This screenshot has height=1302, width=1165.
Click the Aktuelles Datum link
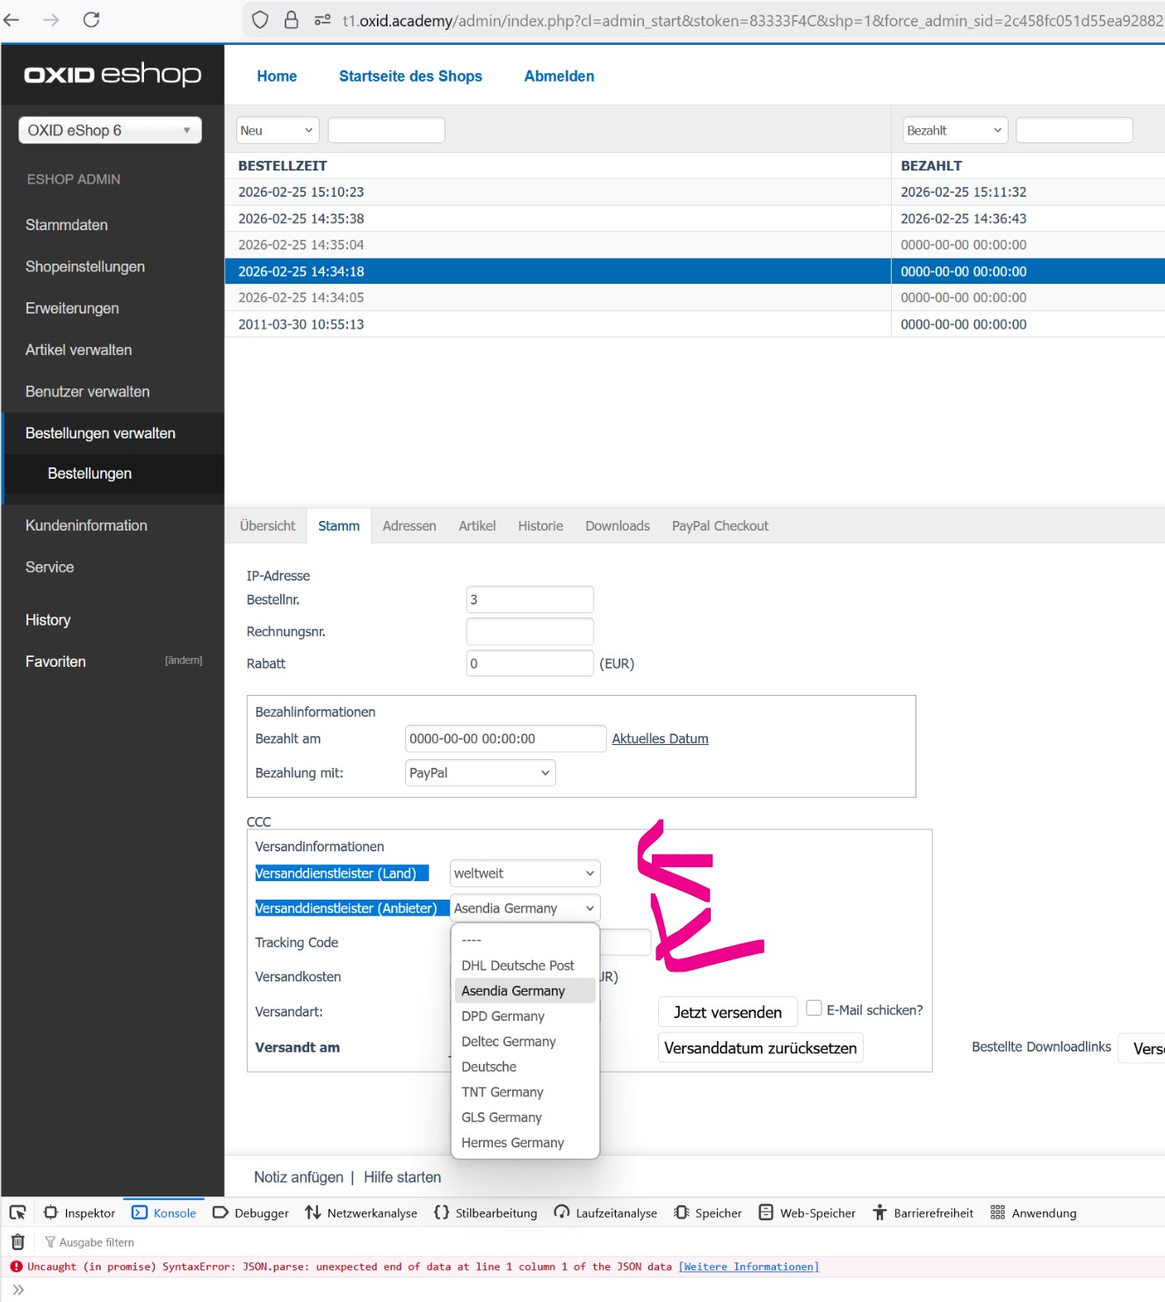coord(660,739)
